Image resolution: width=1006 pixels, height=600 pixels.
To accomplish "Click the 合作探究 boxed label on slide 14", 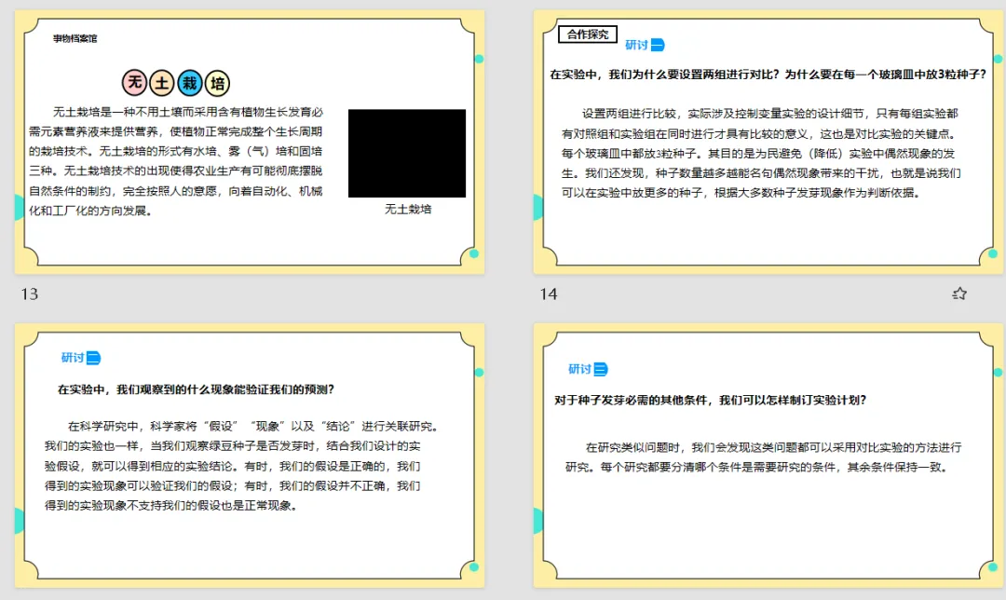I will [x=588, y=34].
